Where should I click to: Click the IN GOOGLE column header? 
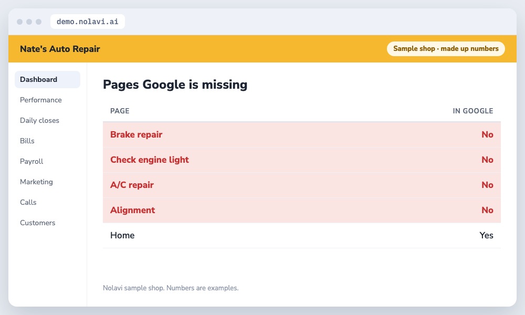click(473, 111)
